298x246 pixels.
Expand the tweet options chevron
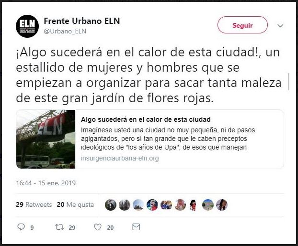[280, 26]
